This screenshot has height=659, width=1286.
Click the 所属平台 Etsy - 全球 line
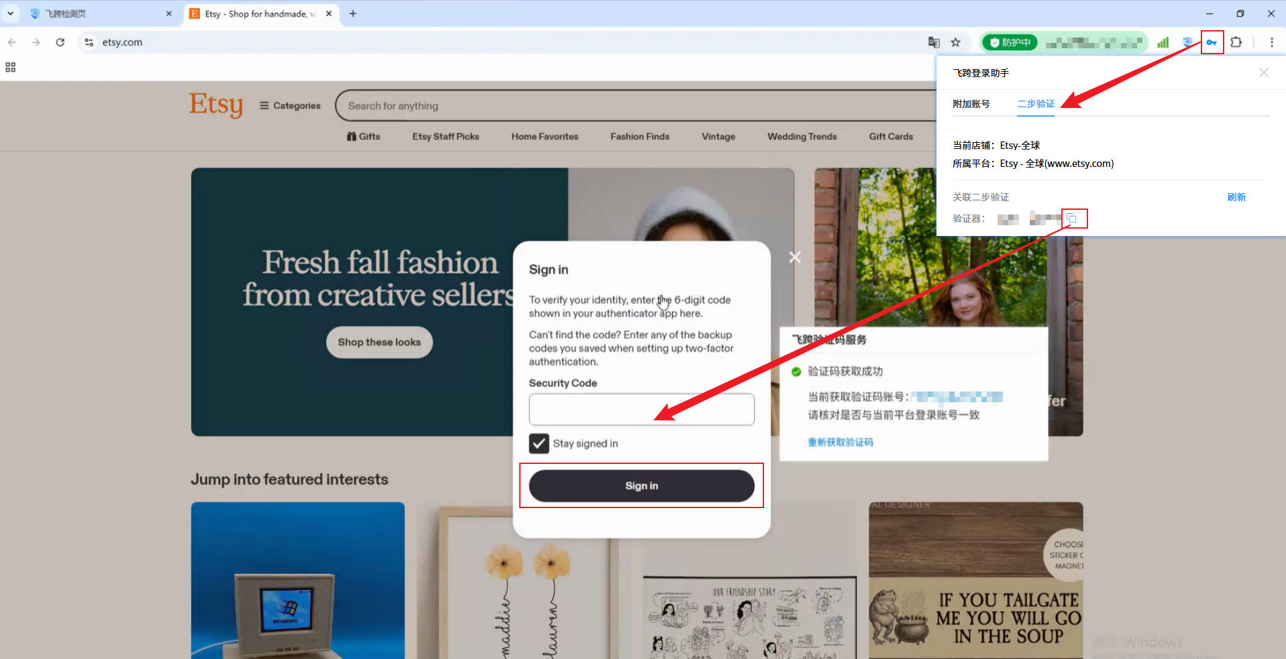[1033, 164]
